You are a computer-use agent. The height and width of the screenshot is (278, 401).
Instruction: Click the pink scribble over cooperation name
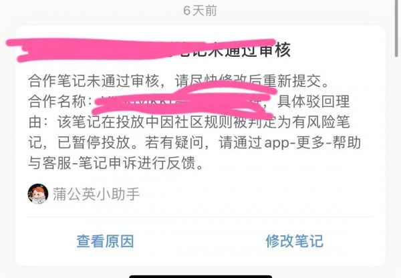click(x=183, y=100)
